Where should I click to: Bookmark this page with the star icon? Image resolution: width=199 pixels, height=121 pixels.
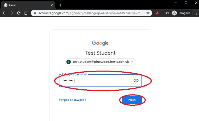point(148,13)
